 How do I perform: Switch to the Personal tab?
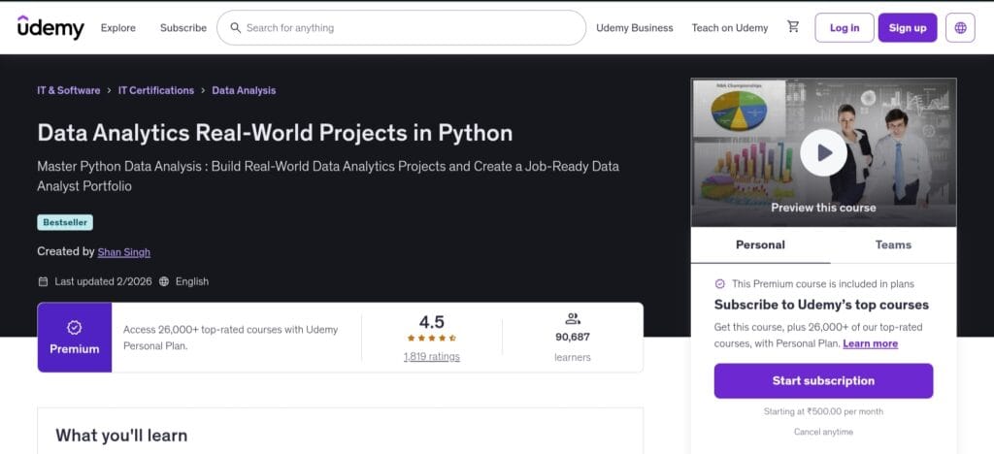pos(760,245)
